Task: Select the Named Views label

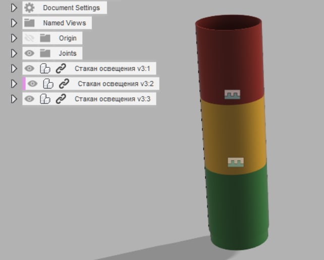Action: [x=65, y=23]
